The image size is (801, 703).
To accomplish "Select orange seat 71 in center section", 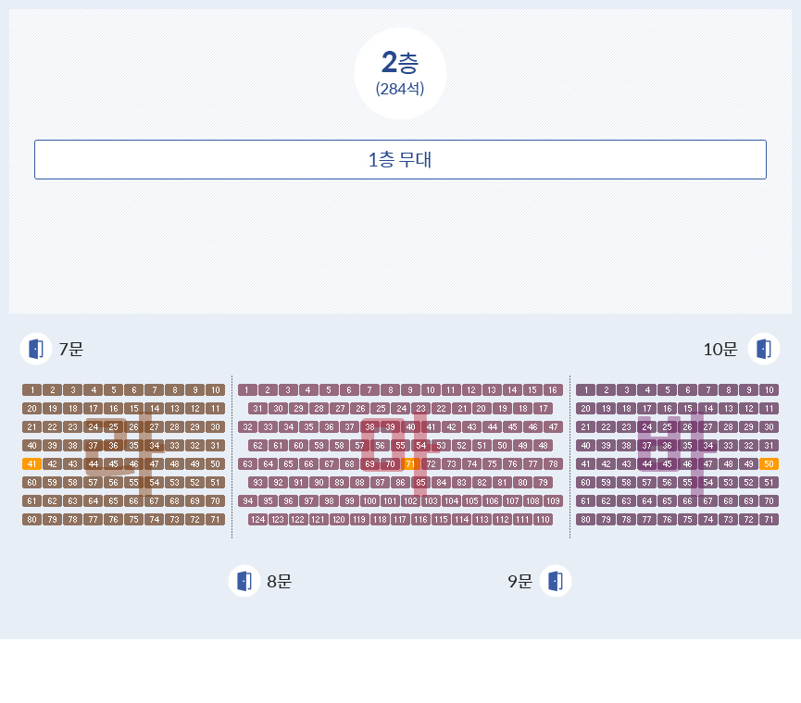I will [x=410, y=464].
